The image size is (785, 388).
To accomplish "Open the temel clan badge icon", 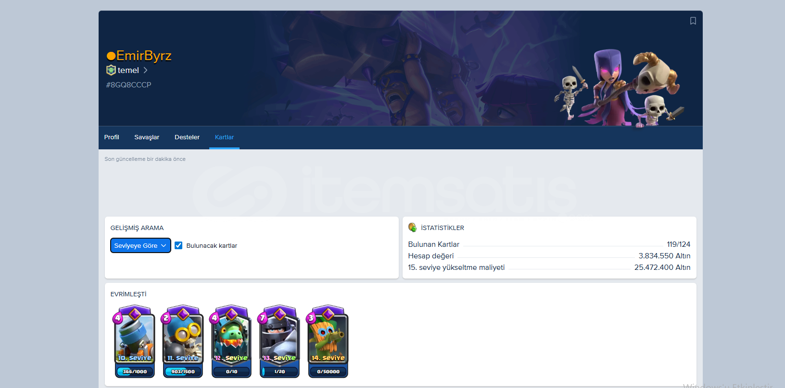I will click(111, 70).
